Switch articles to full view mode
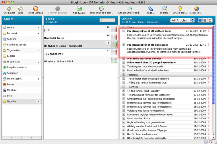The image size is (217, 144). [x=210, y=20]
